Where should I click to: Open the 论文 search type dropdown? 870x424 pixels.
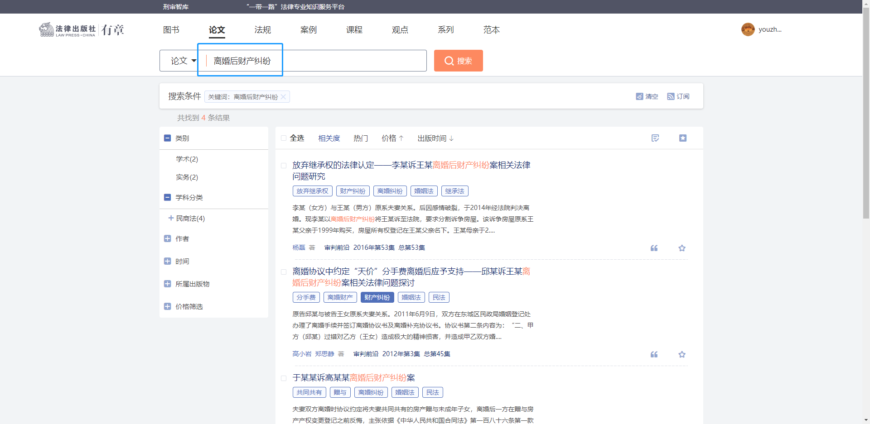pos(183,61)
